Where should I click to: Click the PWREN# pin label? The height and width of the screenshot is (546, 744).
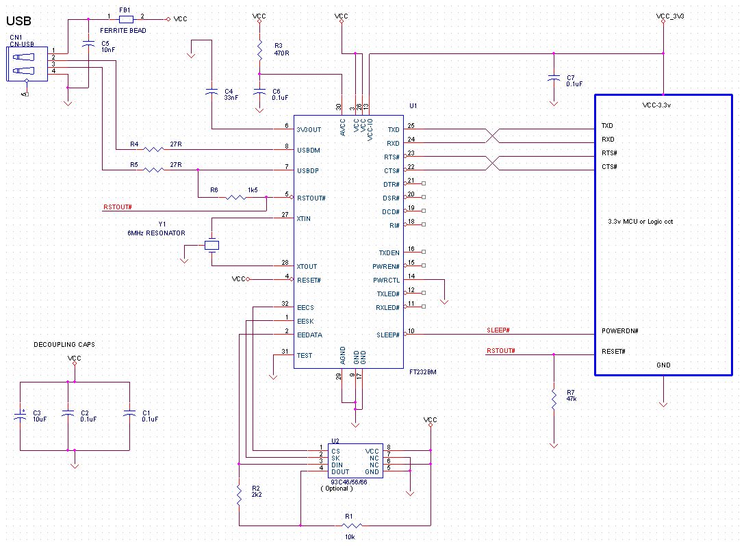click(386, 266)
